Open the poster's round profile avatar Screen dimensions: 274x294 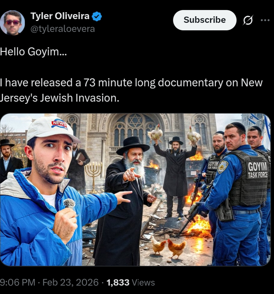(x=13, y=23)
